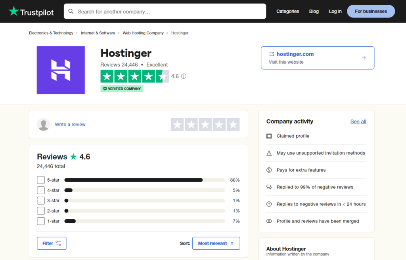Check the 5-star filter checkbox
406x260 pixels.
41,180
